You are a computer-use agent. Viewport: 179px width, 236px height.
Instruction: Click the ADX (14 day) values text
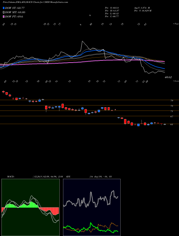tap(101, 177)
